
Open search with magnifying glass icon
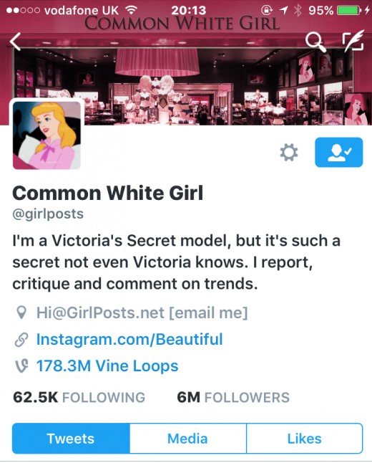[x=315, y=42]
